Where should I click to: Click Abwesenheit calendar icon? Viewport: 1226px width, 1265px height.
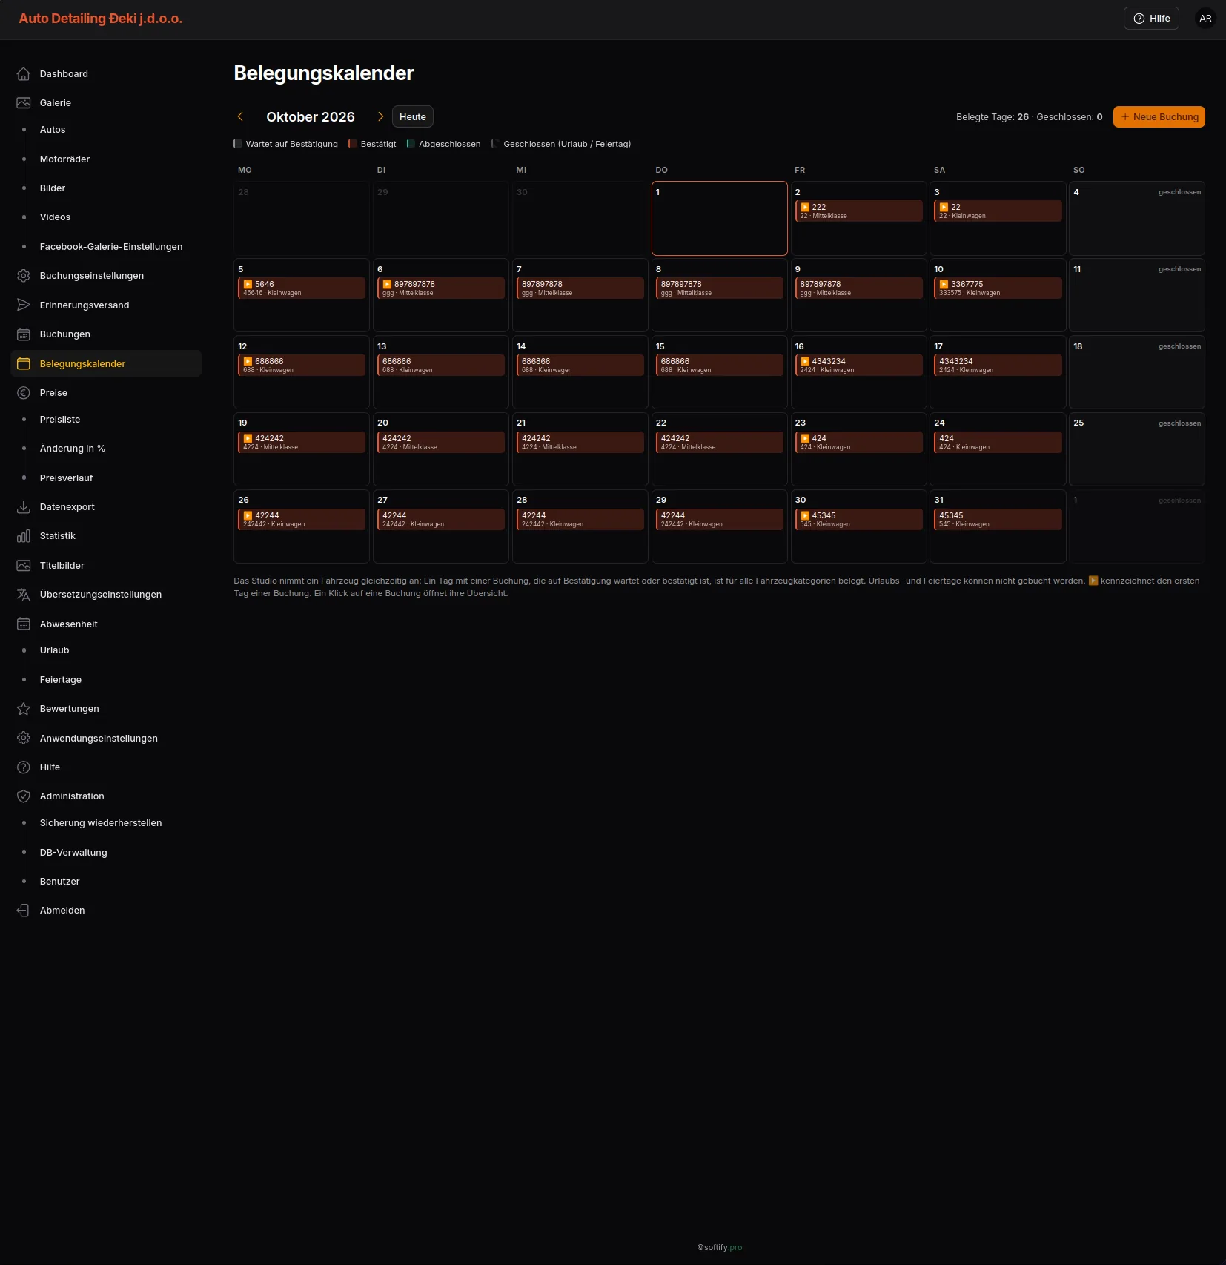pyautogui.click(x=24, y=624)
